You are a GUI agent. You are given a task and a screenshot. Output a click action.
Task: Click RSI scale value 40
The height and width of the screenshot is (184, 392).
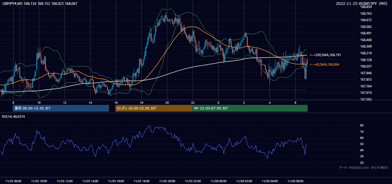tap(362, 150)
